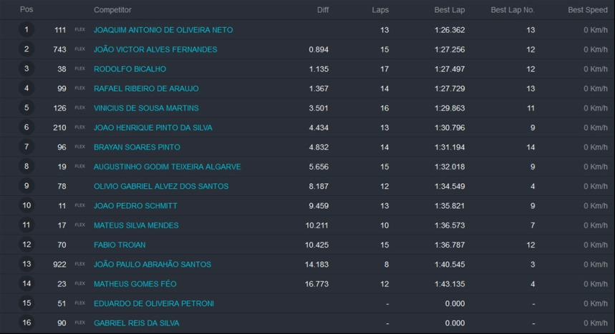Select the position 16 circle badge

click(26, 323)
